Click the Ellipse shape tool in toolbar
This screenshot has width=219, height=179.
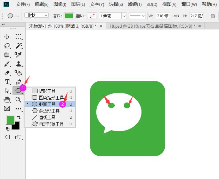tap(18, 91)
